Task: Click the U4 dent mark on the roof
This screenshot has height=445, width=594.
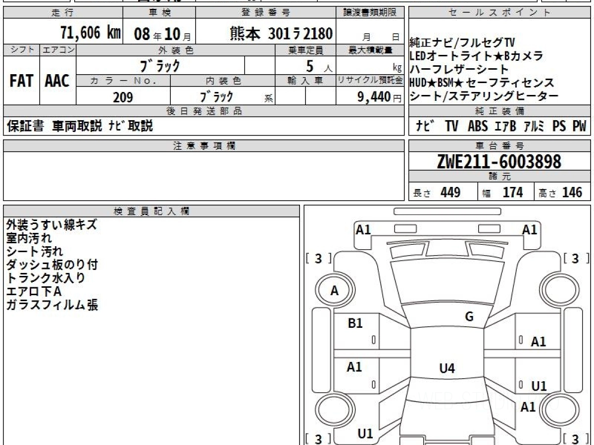Action: coord(446,368)
